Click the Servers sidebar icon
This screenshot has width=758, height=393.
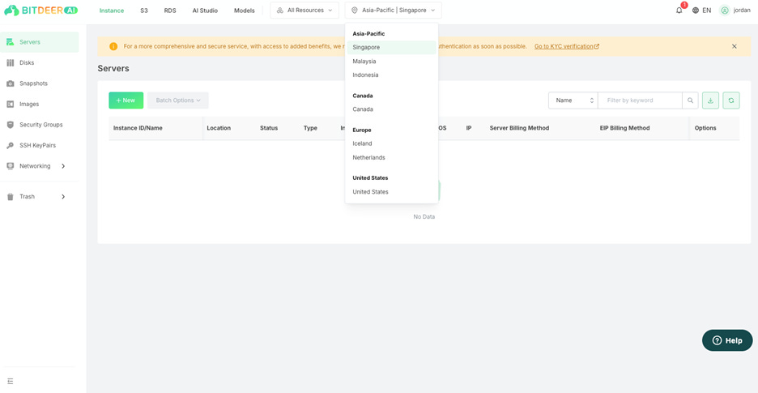(x=11, y=42)
